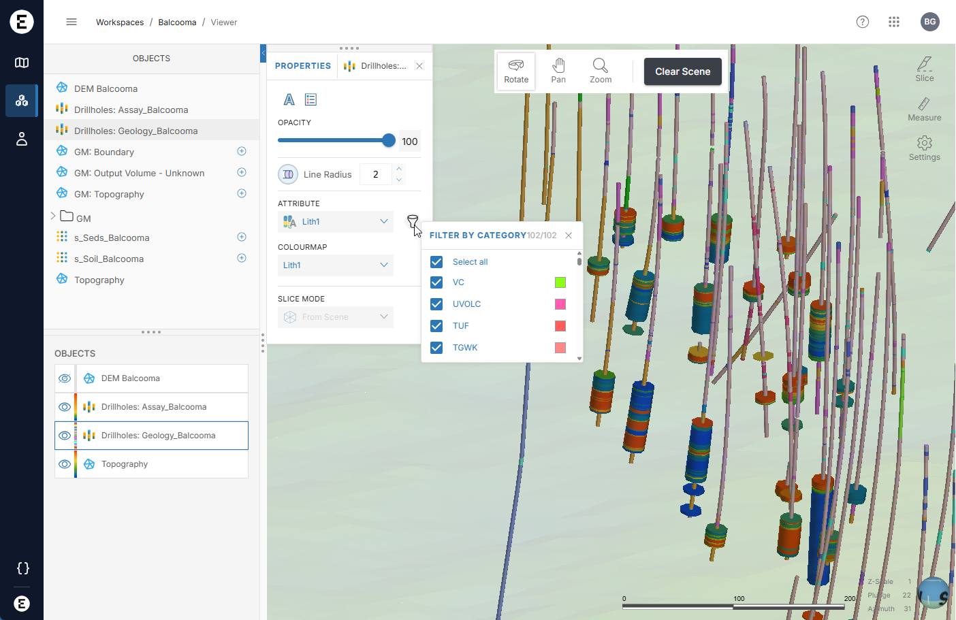The height and width of the screenshot is (620, 956).
Task: Hide the Topography layer visibility
Action: pyautogui.click(x=65, y=464)
